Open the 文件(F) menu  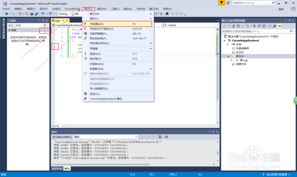tap(6, 9)
